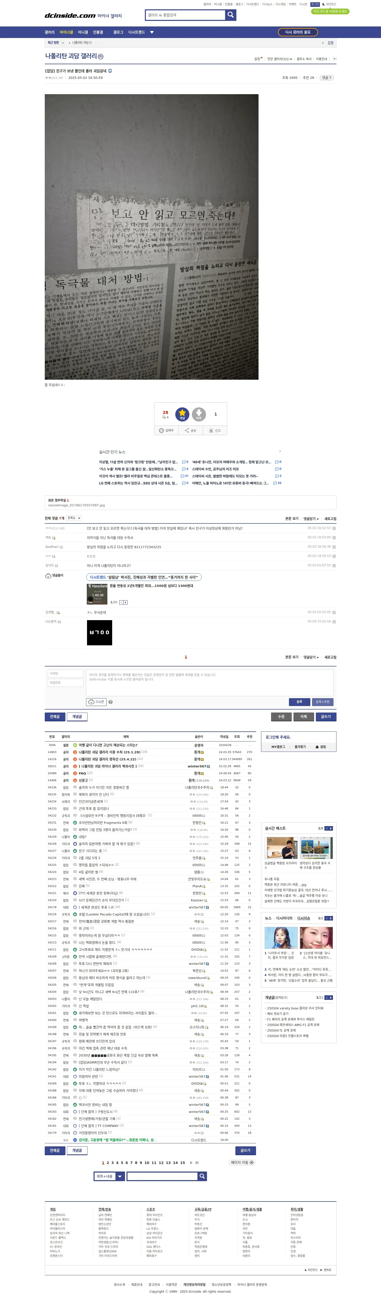Click the 삭제 delete button

pyautogui.click(x=304, y=716)
